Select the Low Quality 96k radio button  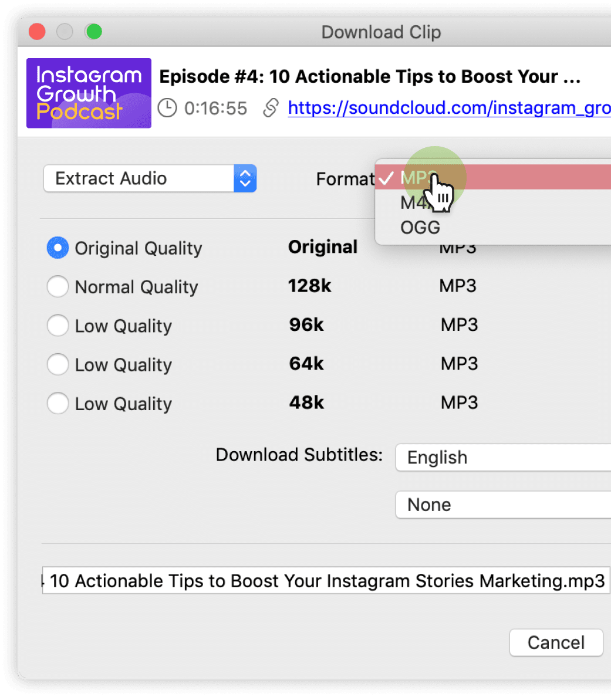(x=58, y=326)
